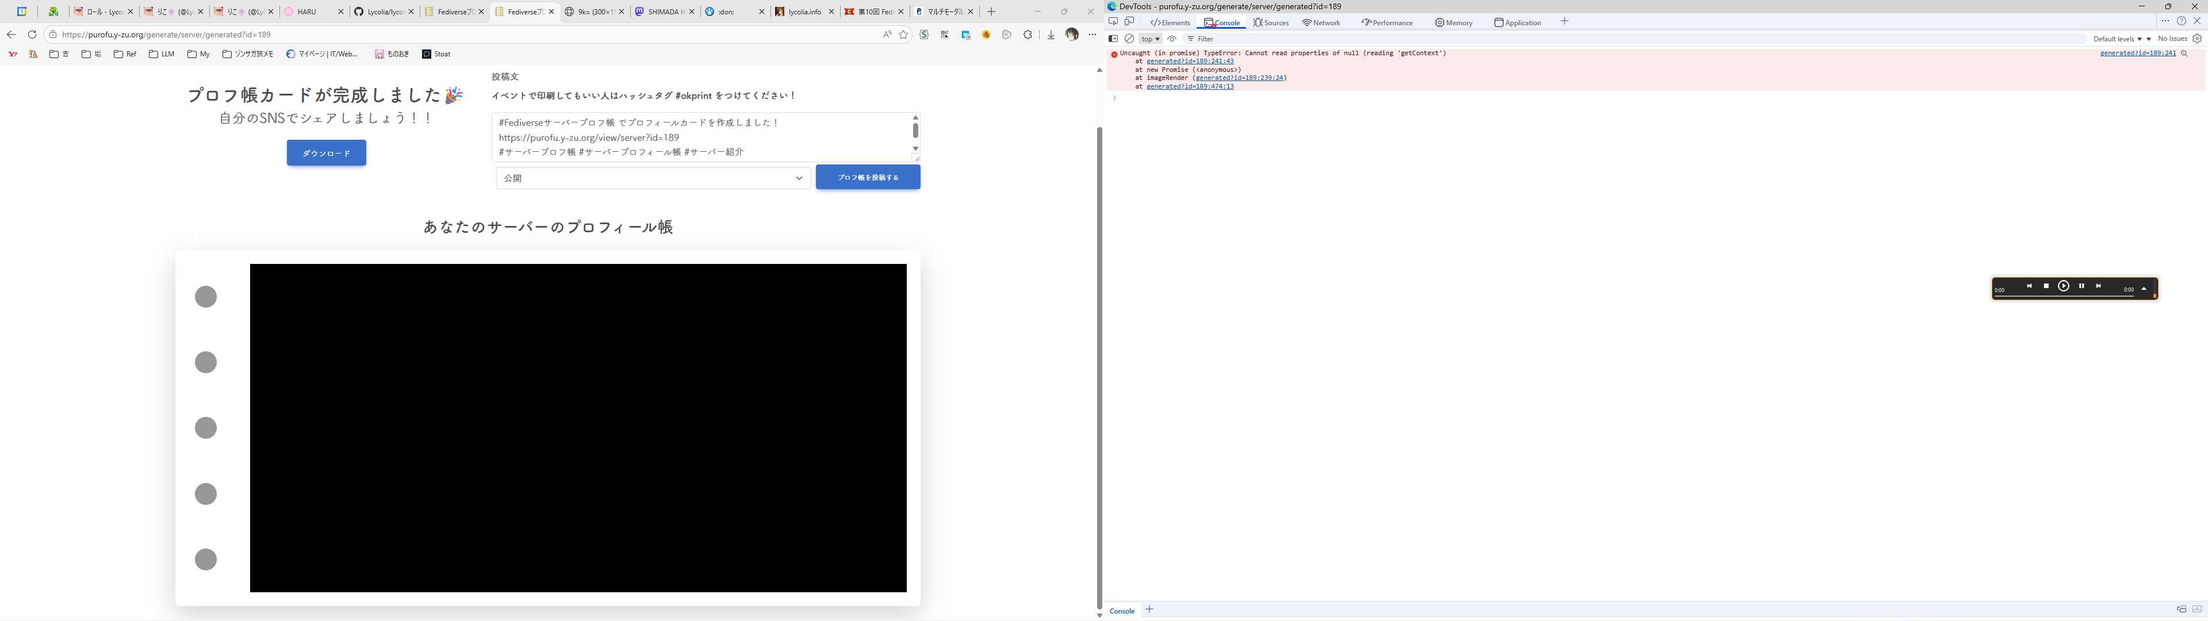Viewport: 2208px width, 621px height.
Task: Switch to the Elements tab
Action: [x=1170, y=22]
